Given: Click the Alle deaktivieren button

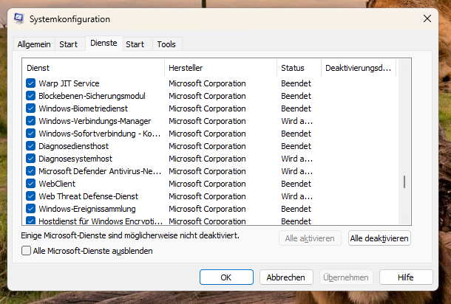Looking at the screenshot, I should [x=379, y=238].
